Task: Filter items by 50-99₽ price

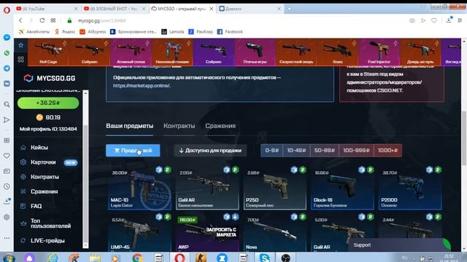Action: (x=324, y=151)
